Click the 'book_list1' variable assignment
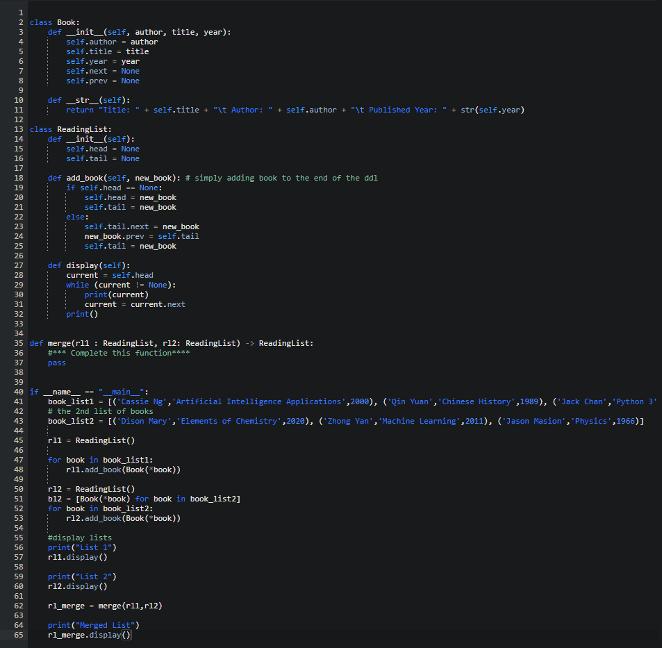 pos(352,401)
